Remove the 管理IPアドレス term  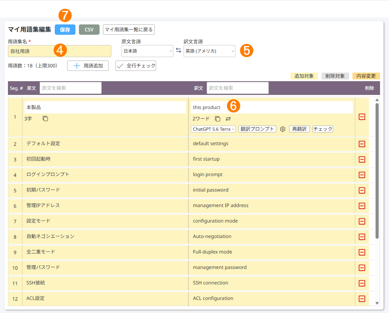[362, 206]
